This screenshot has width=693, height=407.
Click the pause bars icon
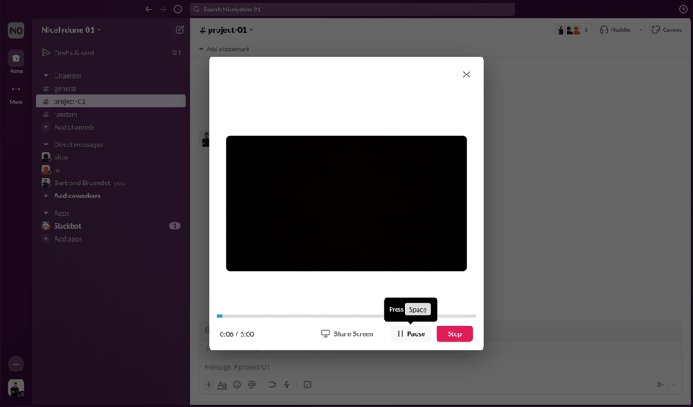coord(400,333)
